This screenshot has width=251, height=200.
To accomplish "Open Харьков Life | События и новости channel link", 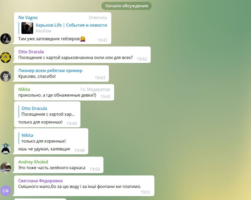I will pos(71,25).
